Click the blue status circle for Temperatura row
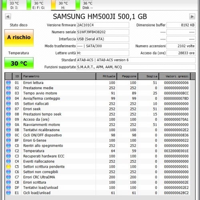 click(8, 151)
